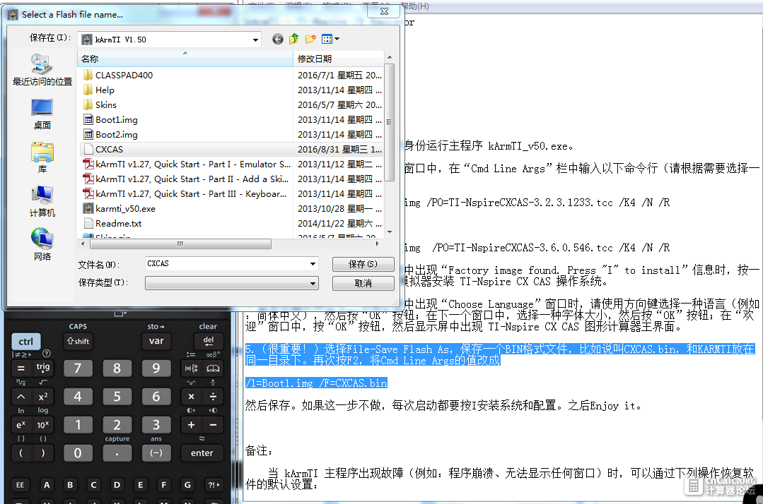Select Network (网络) in the sidebar
The height and width of the screenshot is (504, 763).
(x=42, y=245)
